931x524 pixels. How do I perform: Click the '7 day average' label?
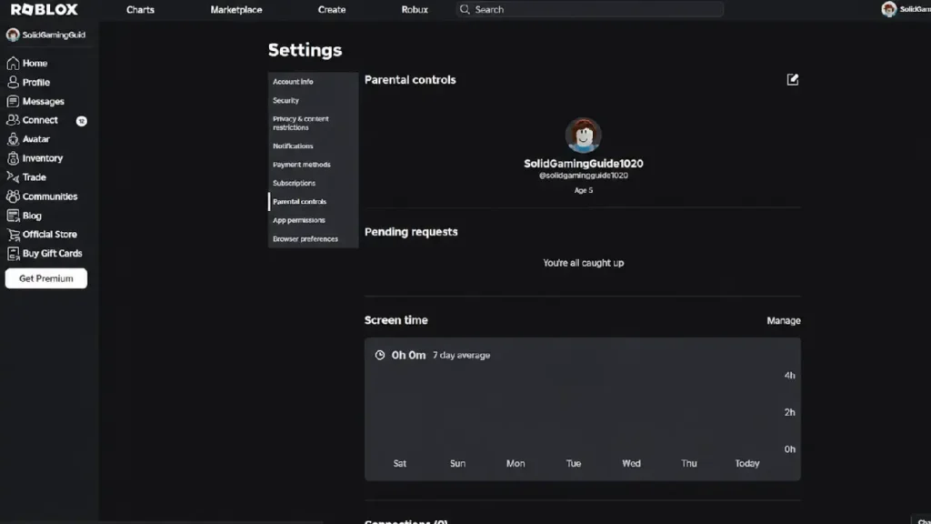tap(461, 356)
